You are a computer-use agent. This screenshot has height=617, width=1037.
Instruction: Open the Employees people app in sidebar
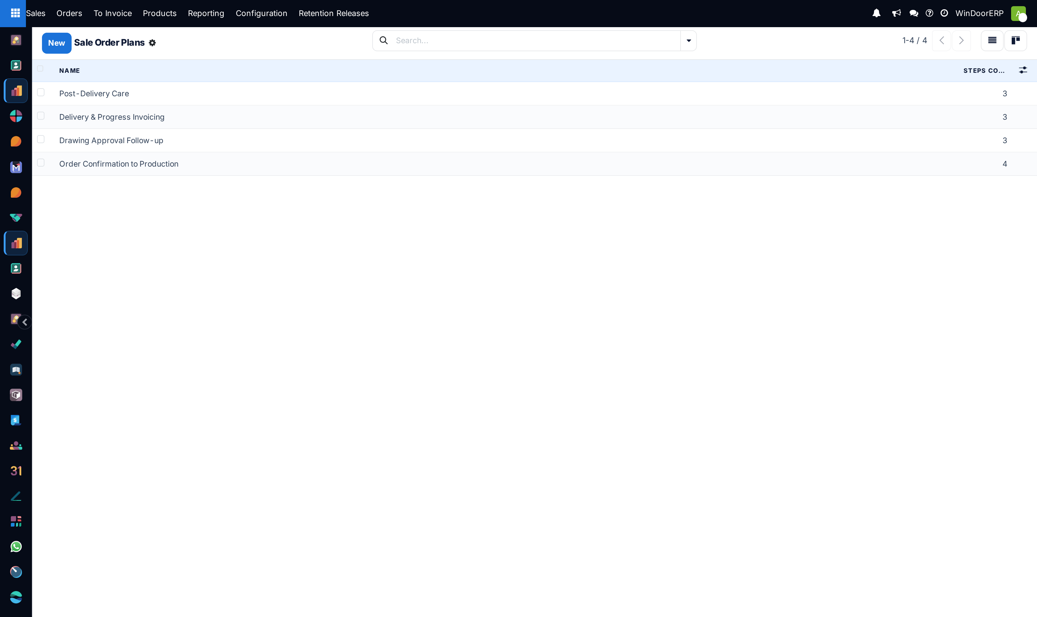tap(16, 446)
